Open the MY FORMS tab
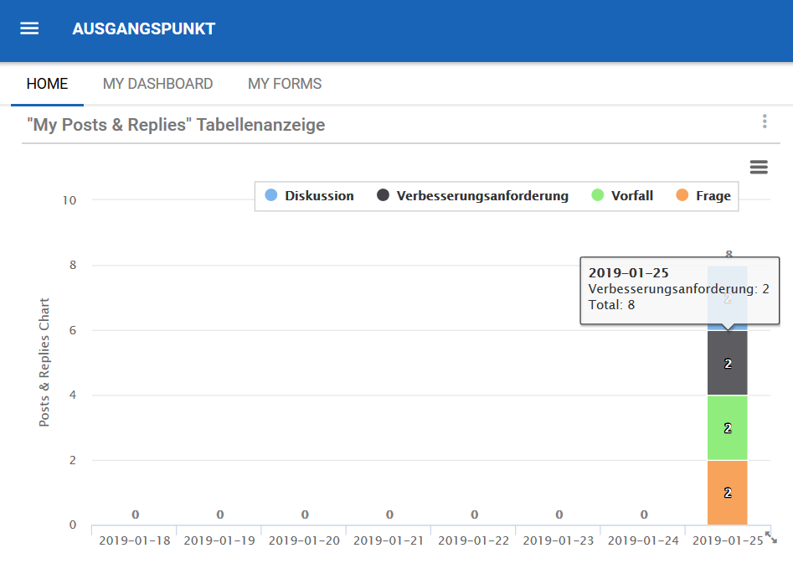This screenshot has height=574, width=793. coord(285,84)
